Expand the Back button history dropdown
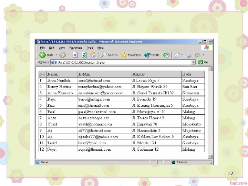This screenshot has height=186, width=248. (x=56, y=55)
